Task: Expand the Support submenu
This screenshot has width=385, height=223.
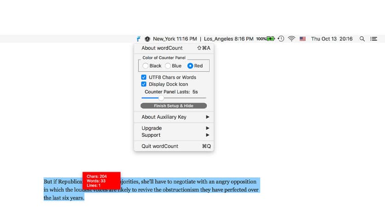Action: (174, 135)
